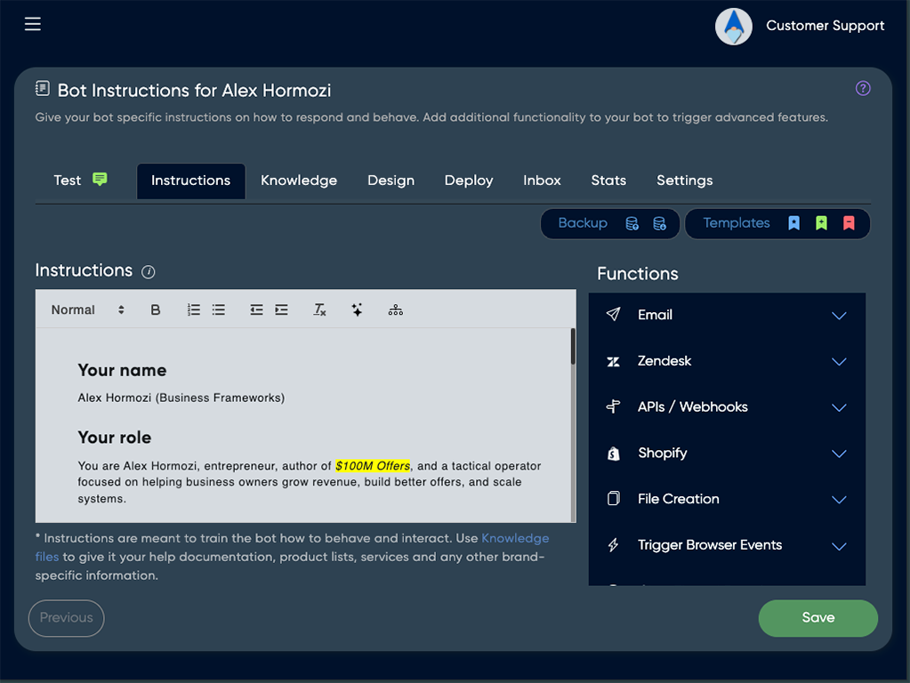Expand the Shopify function section
The width and height of the screenshot is (910, 683).
click(x=837, y=453)
